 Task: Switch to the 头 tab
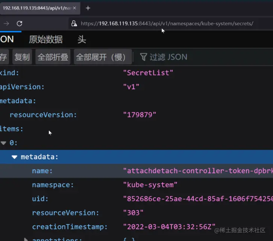pos(82,39)
